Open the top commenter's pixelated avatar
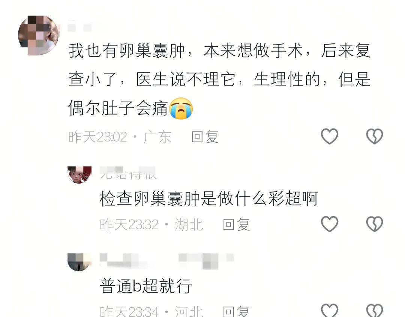Viewport: 405px width, 317px height. (39, 35)
